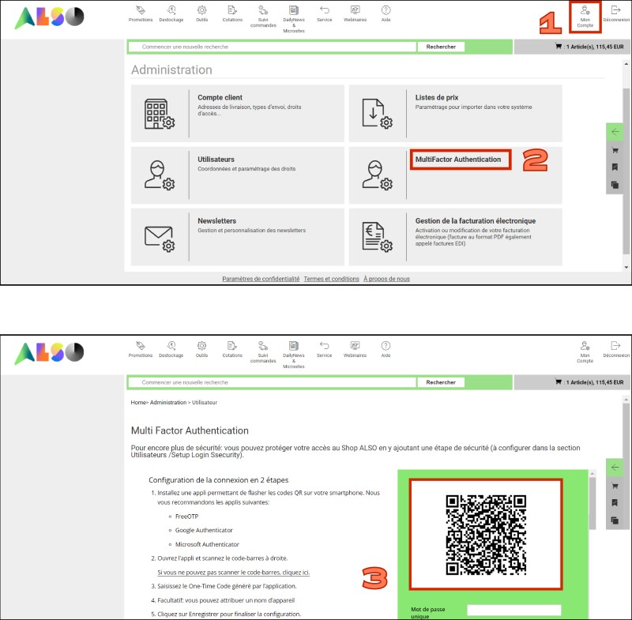Viewport: 632px width, 620px height.
Task: Open Paramètres de confidentialité footer link
Action: (261, 279)
